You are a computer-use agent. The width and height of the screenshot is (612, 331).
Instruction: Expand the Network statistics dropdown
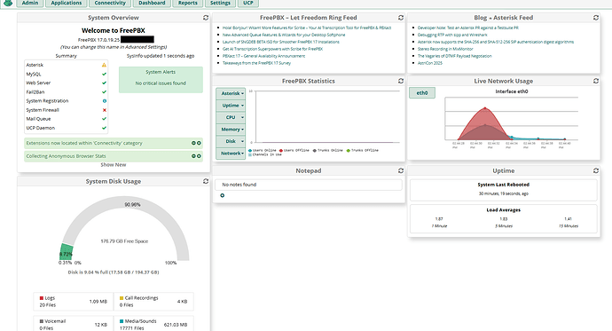(231, 154)
